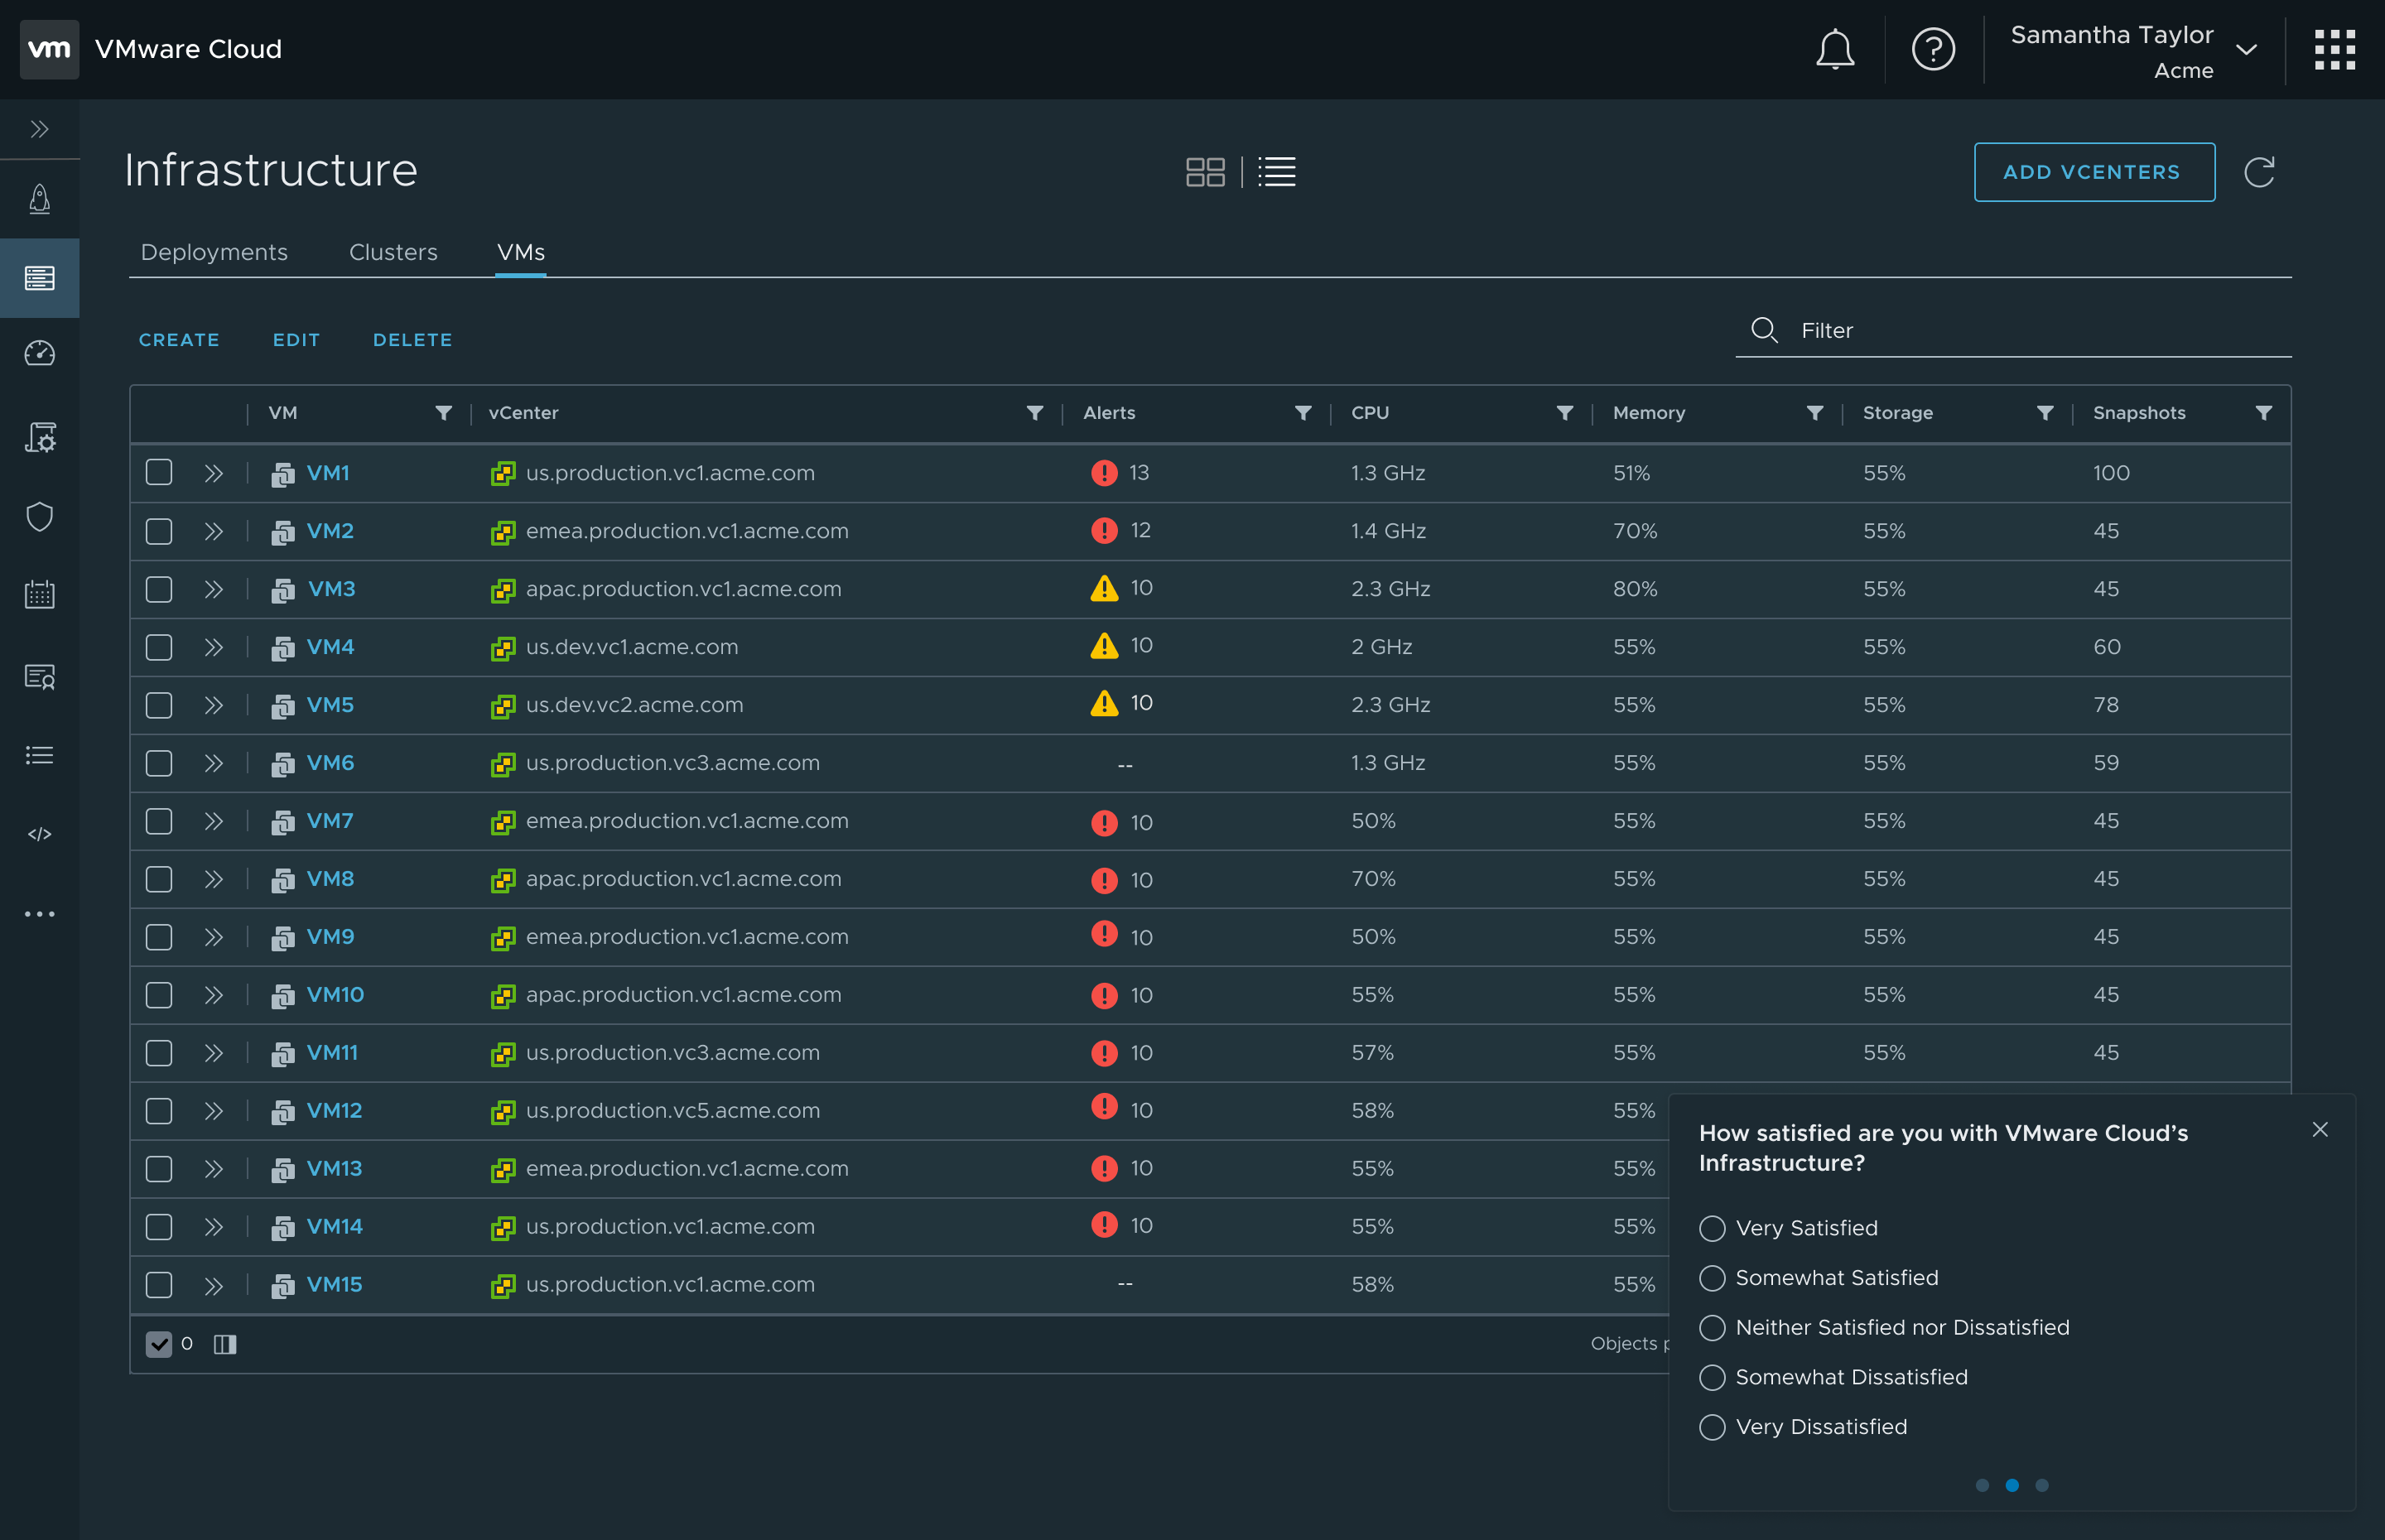Switch to the Clusters tab

pyautogui.click(x=393, y=252)
